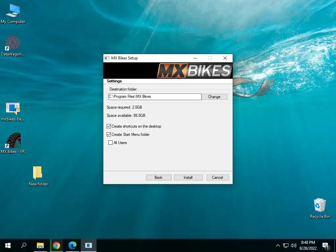The width and height of the screenshot is (336, 252).
Task: Select the mxbikes-be... installer icon on desktop
Action: click(x=13, y=112)
